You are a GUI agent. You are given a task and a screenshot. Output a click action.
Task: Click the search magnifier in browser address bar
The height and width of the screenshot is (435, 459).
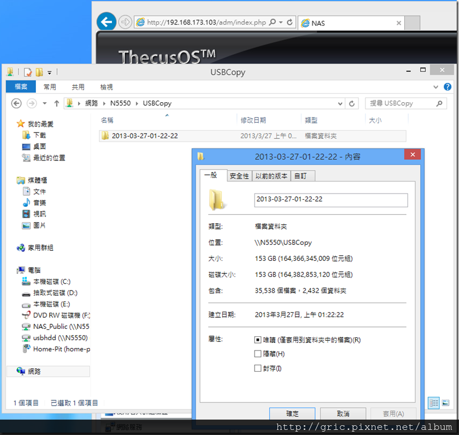point(272,22)
